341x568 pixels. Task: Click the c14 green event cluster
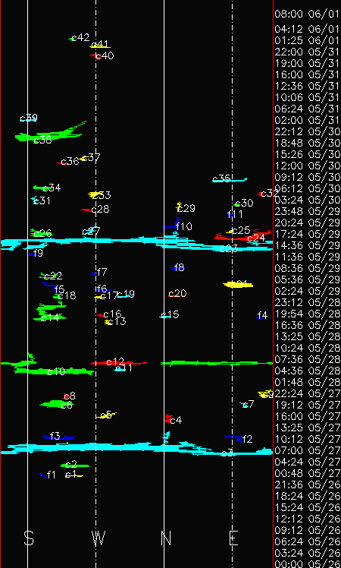click(51, 311)
